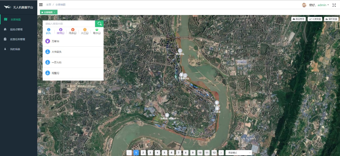The height and width of the screenshot is (156, 340).
Task: Expand the display mode dropdown at bottom
Action: coord(239,153)
